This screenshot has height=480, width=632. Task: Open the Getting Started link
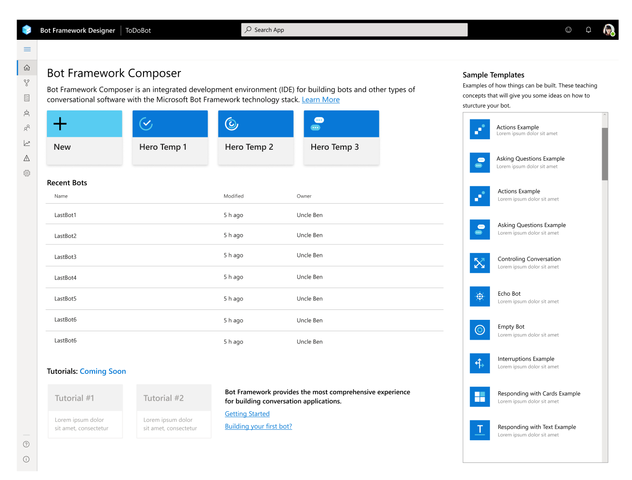tap(247, 414)
